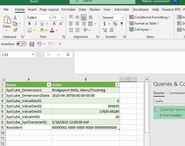
Task: Click the formula bar input area
Action: point(129,62)
